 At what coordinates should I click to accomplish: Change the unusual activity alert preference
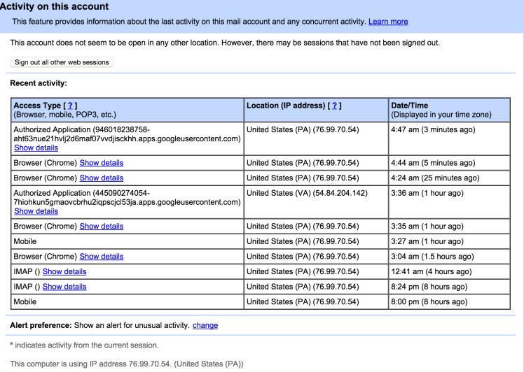[x=205, y=325]
